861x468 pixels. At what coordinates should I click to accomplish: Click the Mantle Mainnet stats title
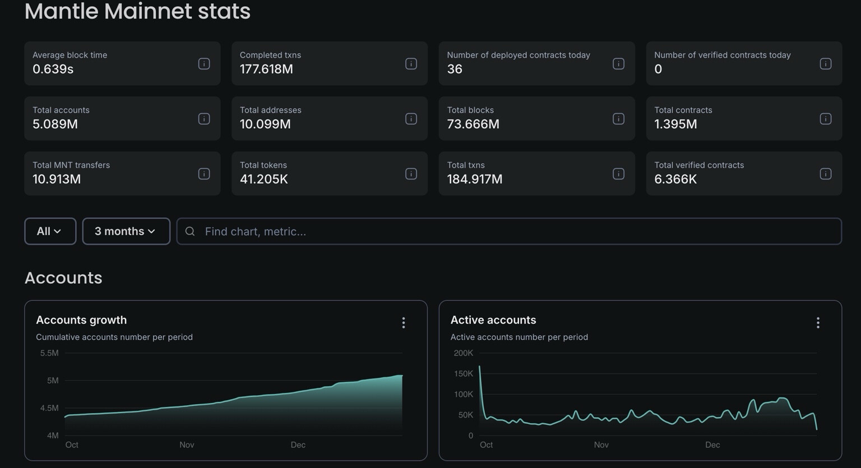137,11
